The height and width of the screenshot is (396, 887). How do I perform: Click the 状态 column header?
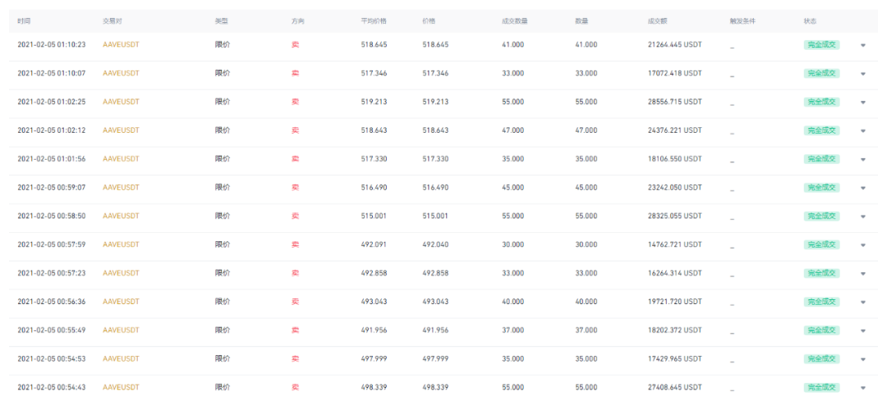tap(810, 20)
